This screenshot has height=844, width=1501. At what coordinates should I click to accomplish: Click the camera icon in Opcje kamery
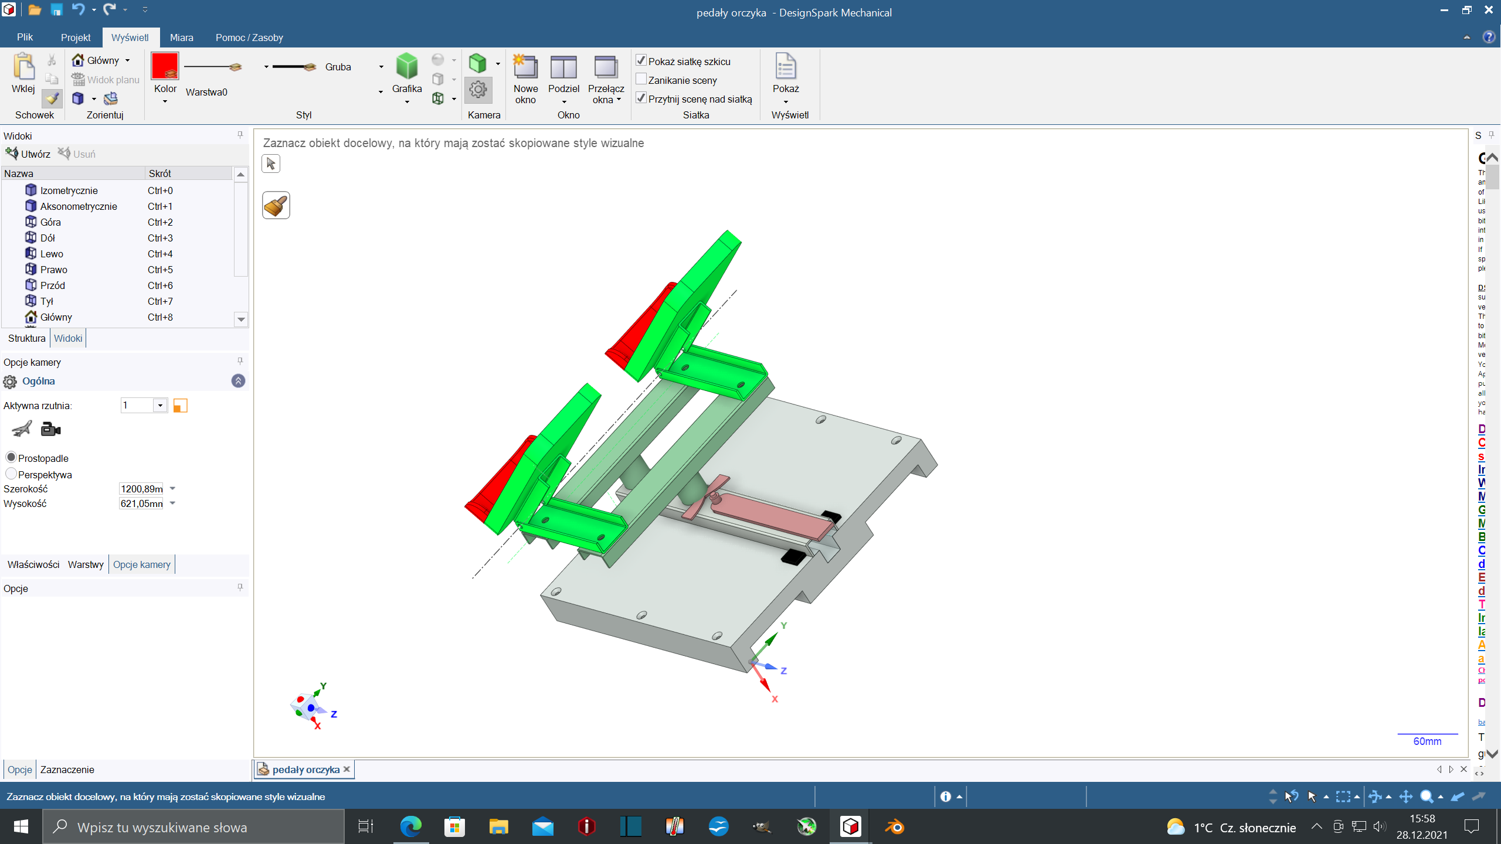(51, 430)
